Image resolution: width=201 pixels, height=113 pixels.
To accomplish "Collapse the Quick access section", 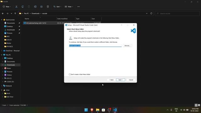I will click(2, 20).
